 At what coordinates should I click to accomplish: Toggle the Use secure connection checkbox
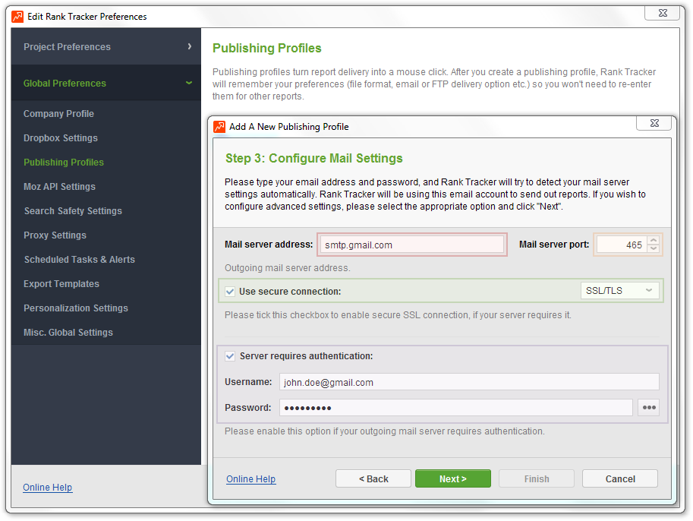230,292
